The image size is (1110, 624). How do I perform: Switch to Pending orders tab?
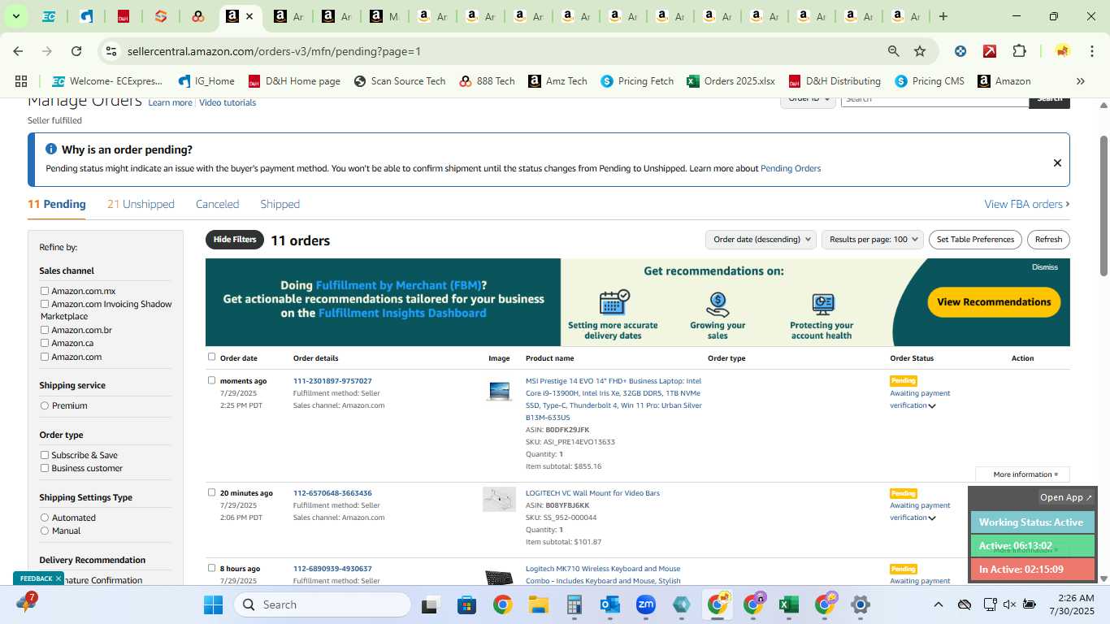coord(57,204)
